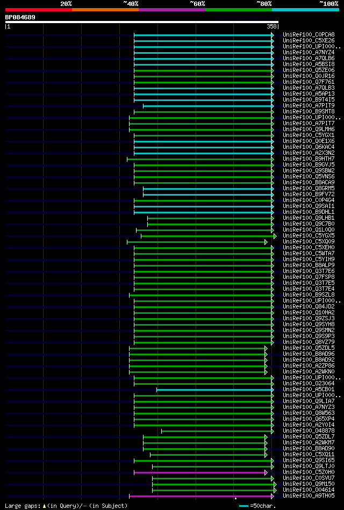Open hit UniRef100_C0PCA8
The height and width of the screenshot is (510, 344).
tap(309, 35)
